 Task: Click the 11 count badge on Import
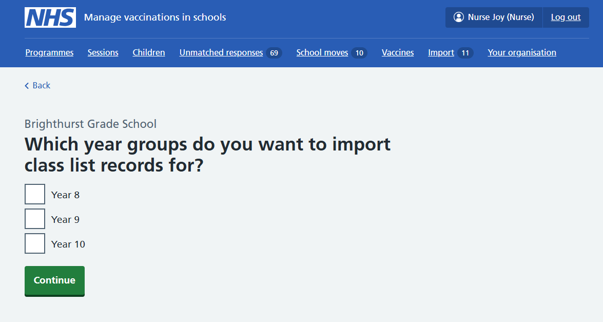tap(465, 53)
